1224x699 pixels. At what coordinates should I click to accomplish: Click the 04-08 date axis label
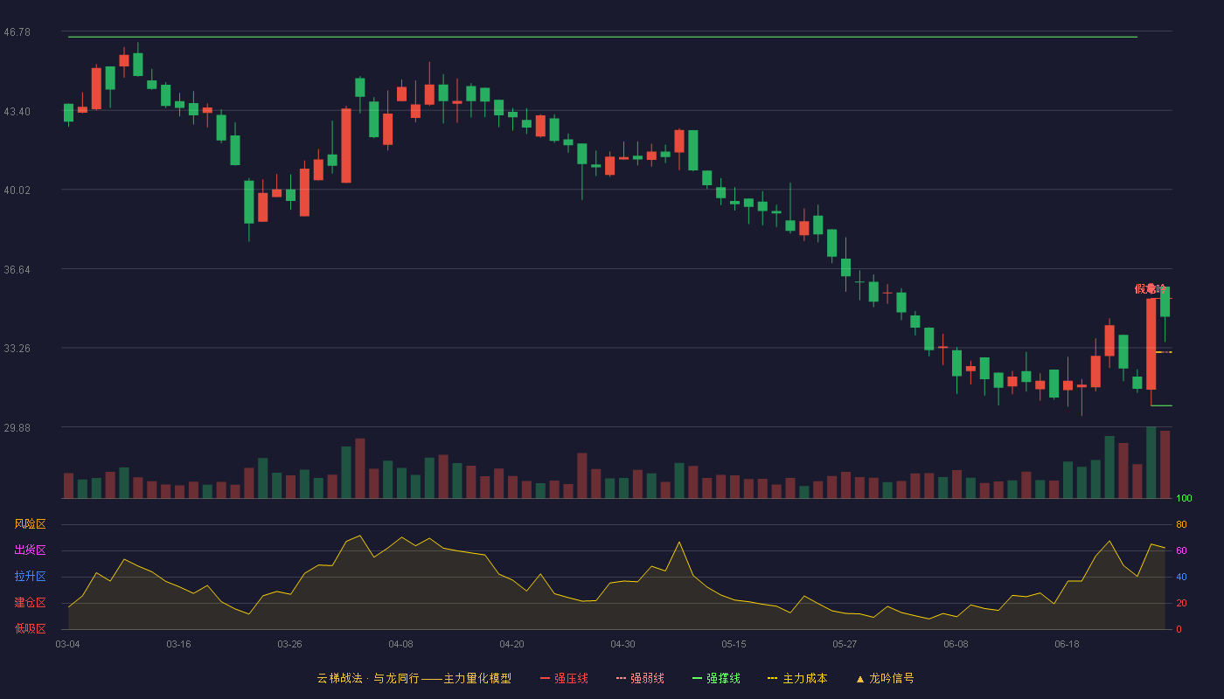point(400,644)
